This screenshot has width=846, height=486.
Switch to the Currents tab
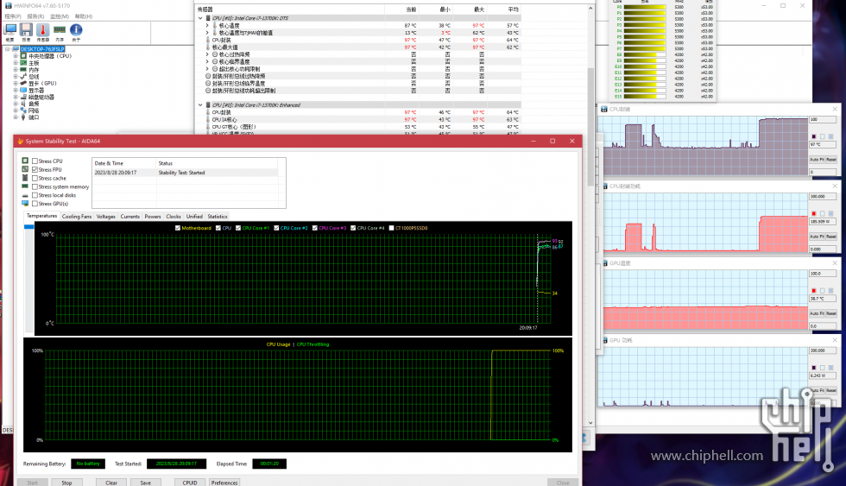pyautogui.click(x=130, y=217)
